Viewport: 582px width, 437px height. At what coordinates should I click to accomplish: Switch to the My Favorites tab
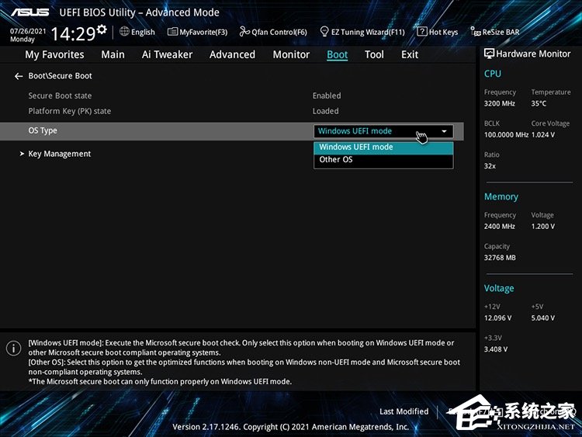point(54,54)
